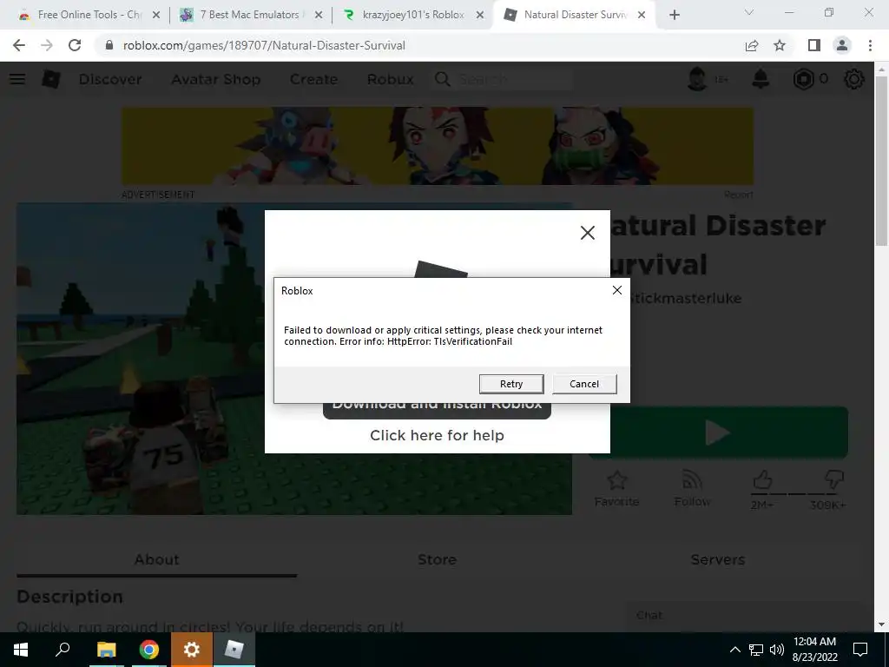The image size is (889, 667).
Task: Click the Roblox search magnifier icon
Action: point(442,79)
